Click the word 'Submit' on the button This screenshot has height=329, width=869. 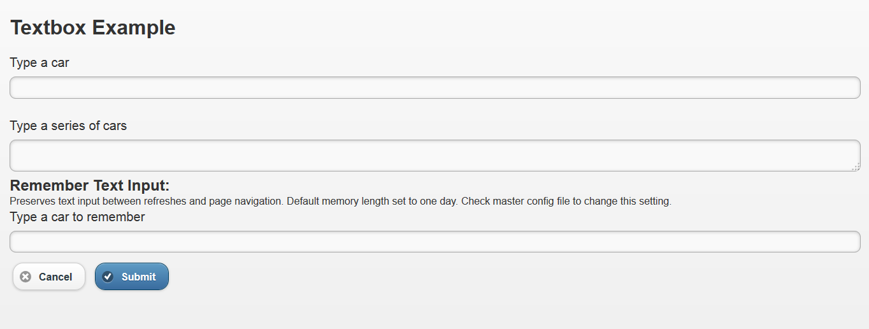pyautogui.click(x=139, y=277)
